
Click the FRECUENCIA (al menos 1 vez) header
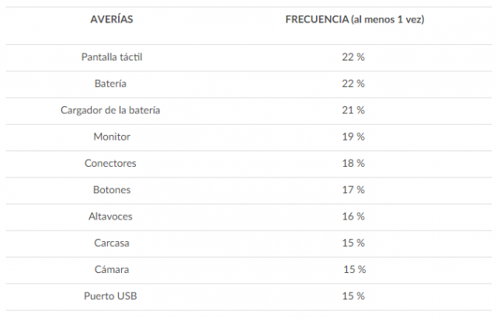click(x=353, y=19)
